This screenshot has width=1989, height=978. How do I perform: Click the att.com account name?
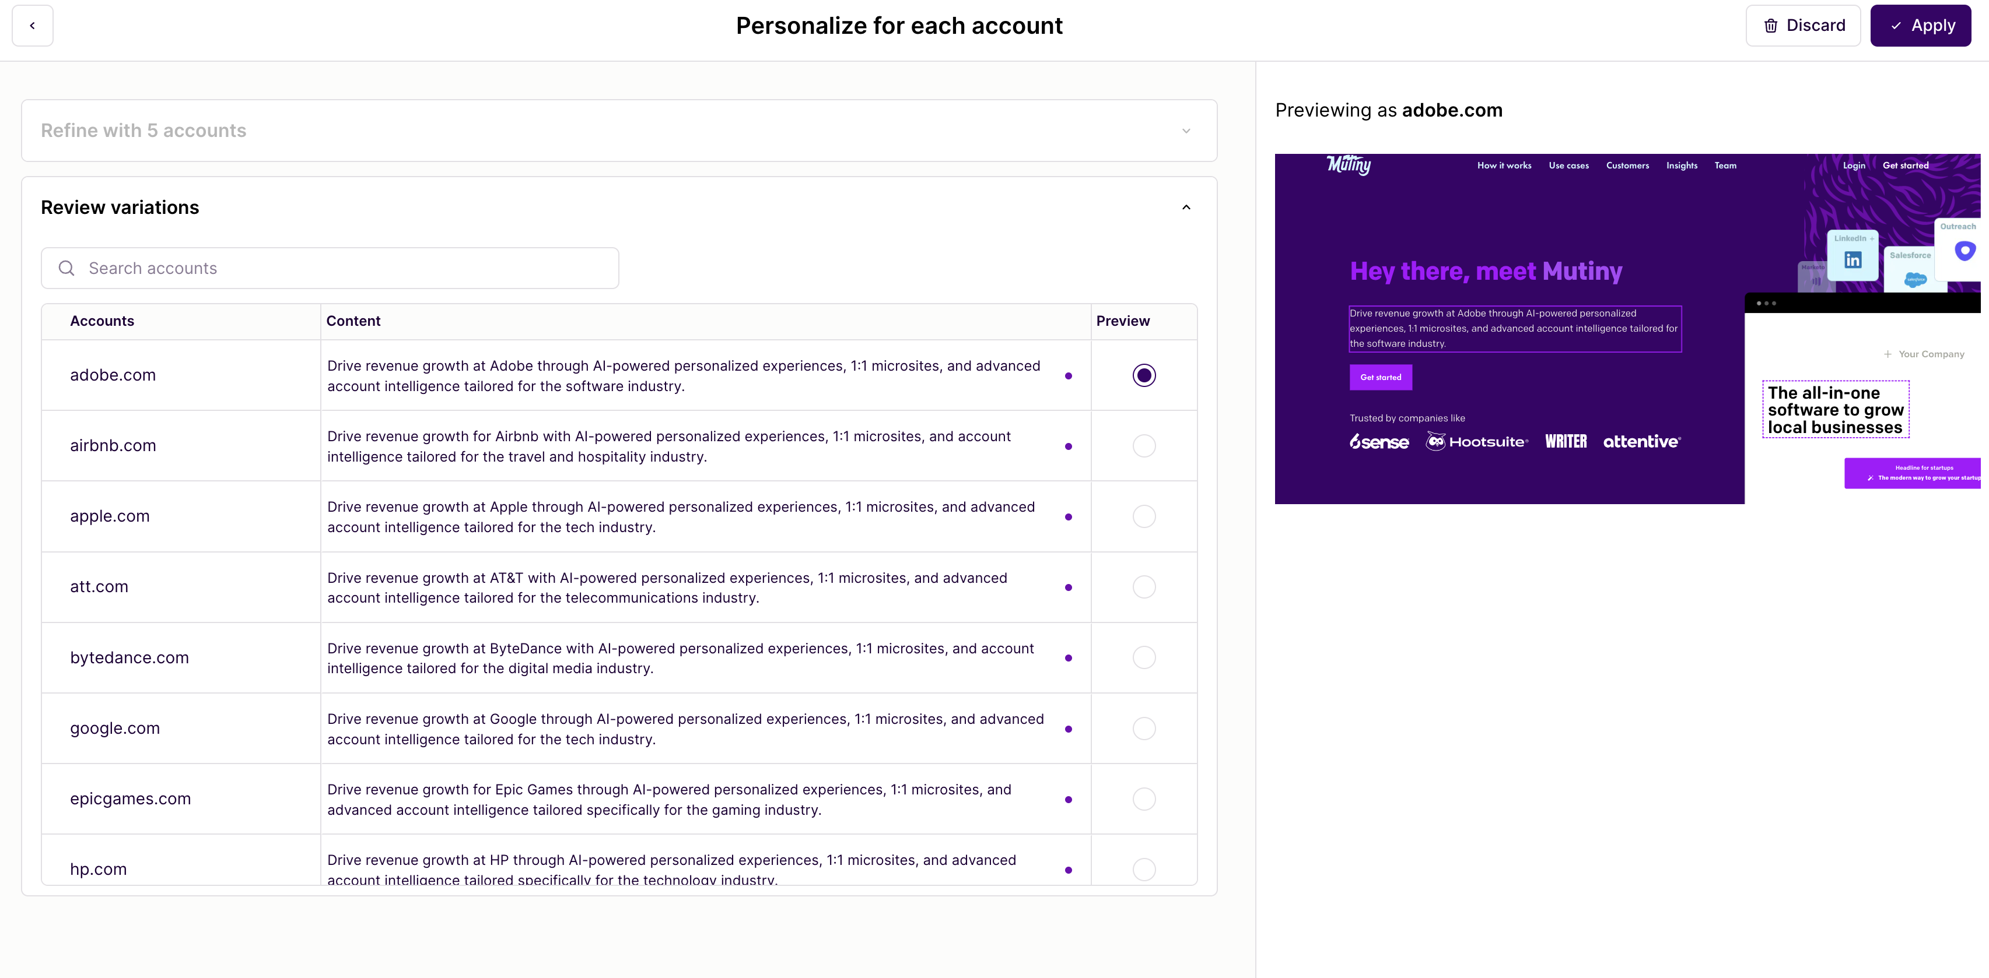99,587
